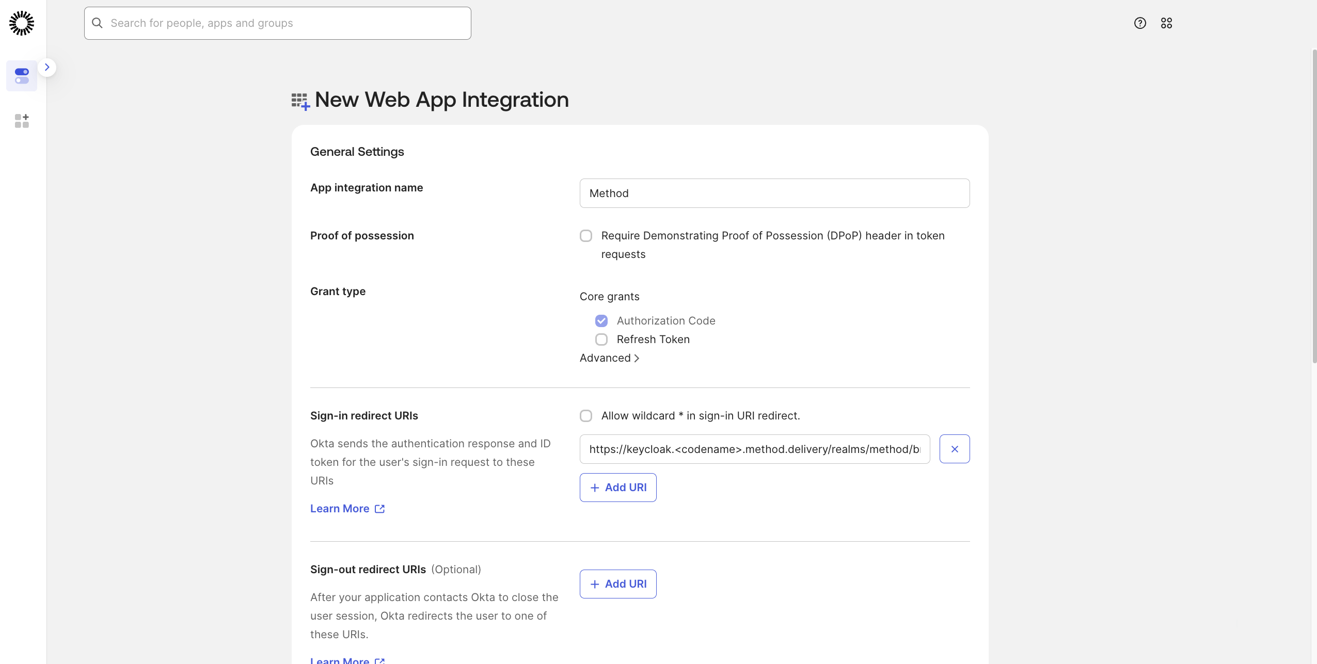Image resolution: width=1317 pixels, height=664 pixels.
Task: Click the page vertical scrollbar
Action: click(x=1314, y=206)
